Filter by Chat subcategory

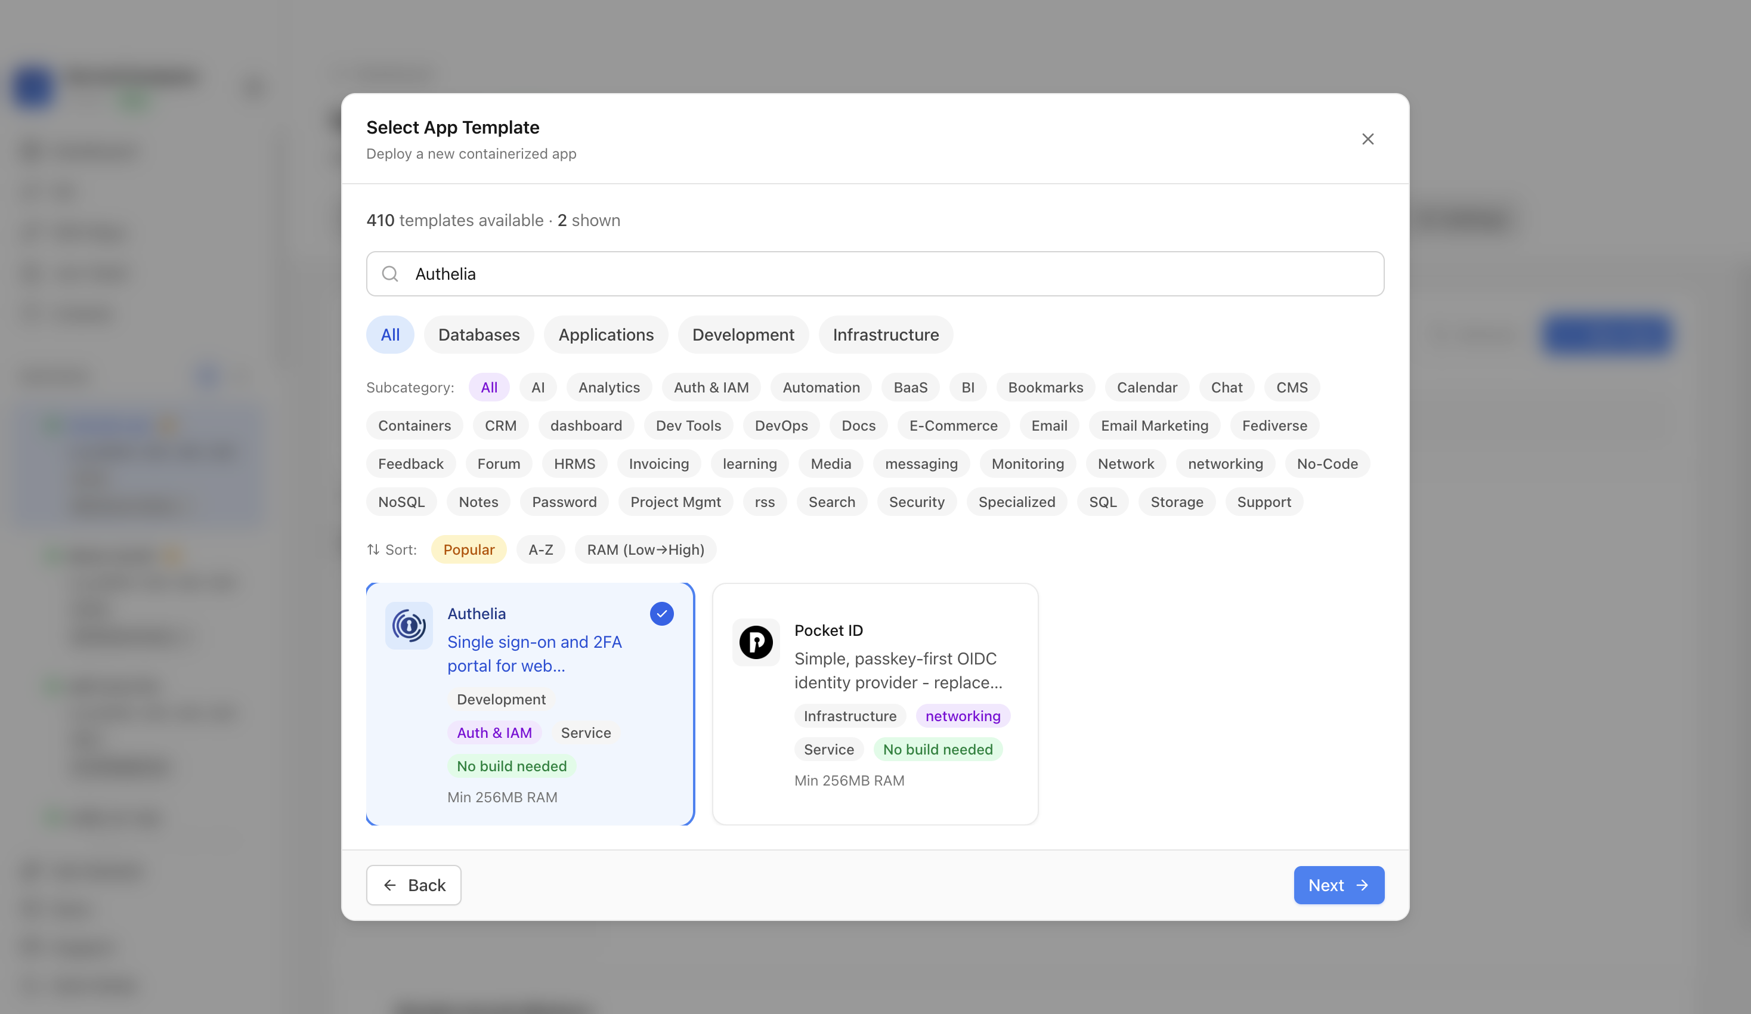1226,387
